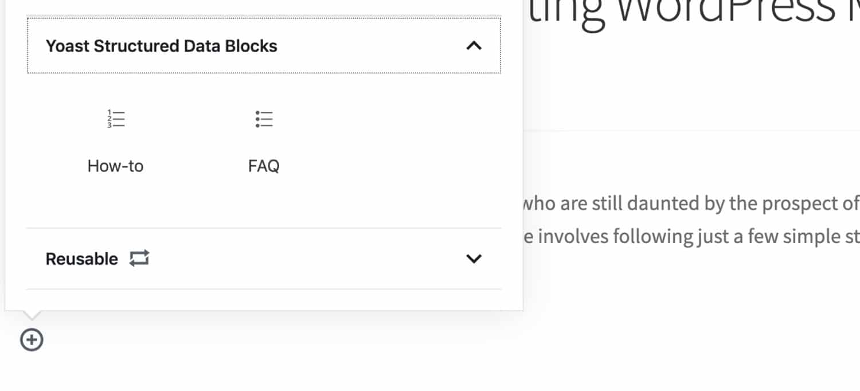Viewport: 860px width, 391px height.
Task: Click the bulleted list FAQ block icon
Action: (263, 119)
